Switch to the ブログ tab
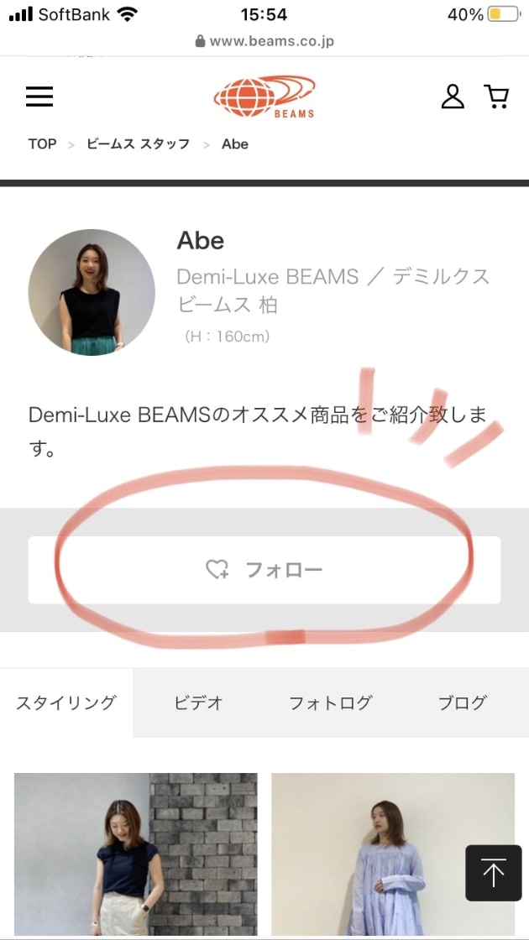The width and height of the screenshot is (529, 940). coord(463,702)
